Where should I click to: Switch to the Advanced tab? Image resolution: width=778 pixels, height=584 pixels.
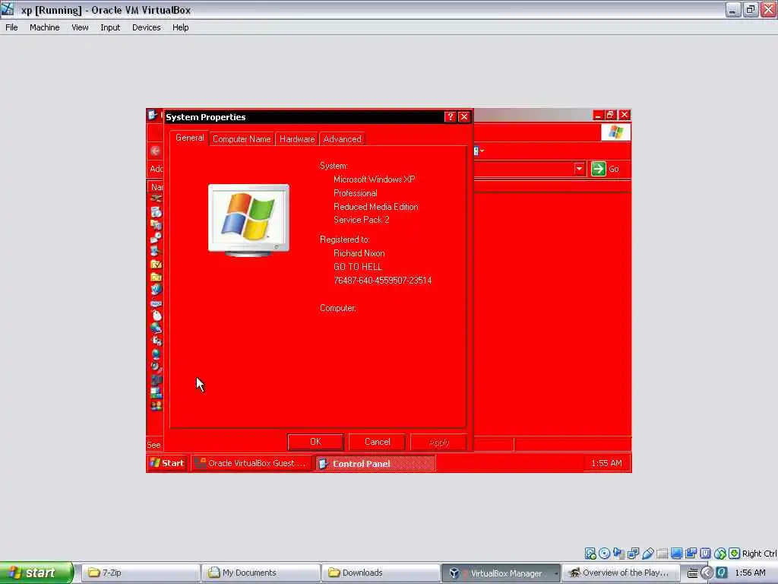[343, 139]
